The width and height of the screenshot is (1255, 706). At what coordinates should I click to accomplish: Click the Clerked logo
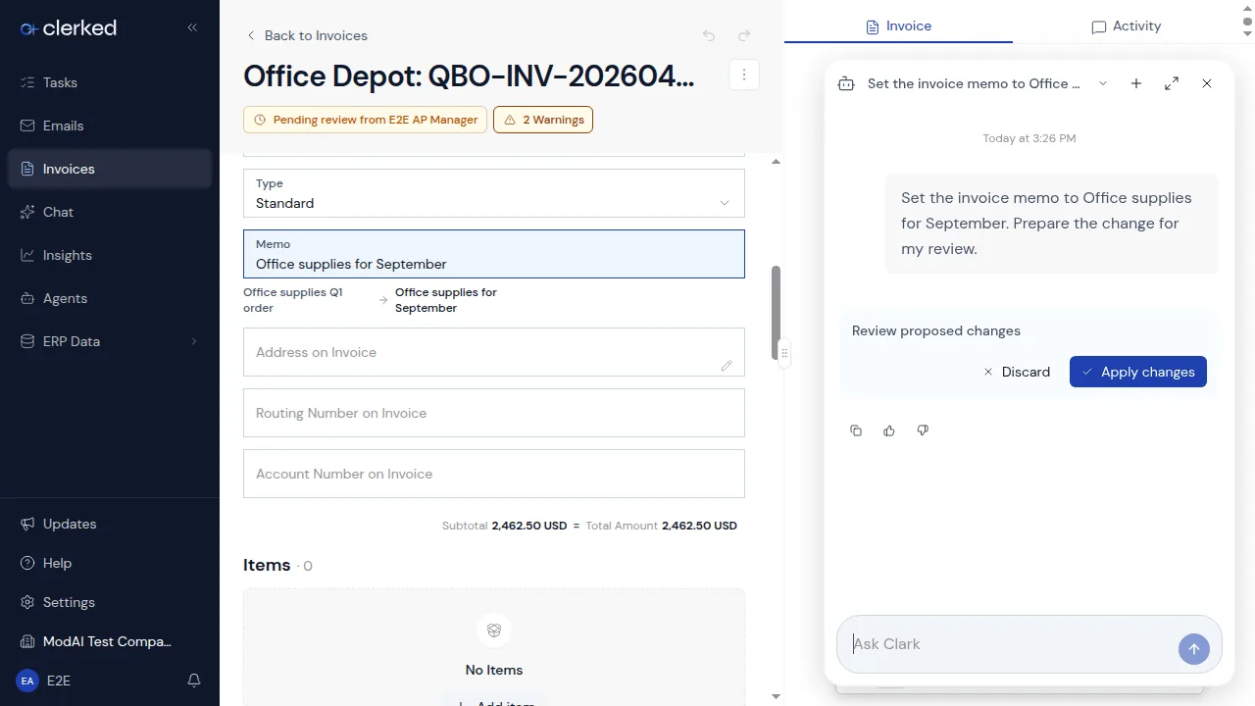point(68,28)
